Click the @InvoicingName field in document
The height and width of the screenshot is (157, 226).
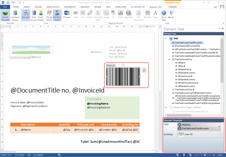[x=98, y=103]
